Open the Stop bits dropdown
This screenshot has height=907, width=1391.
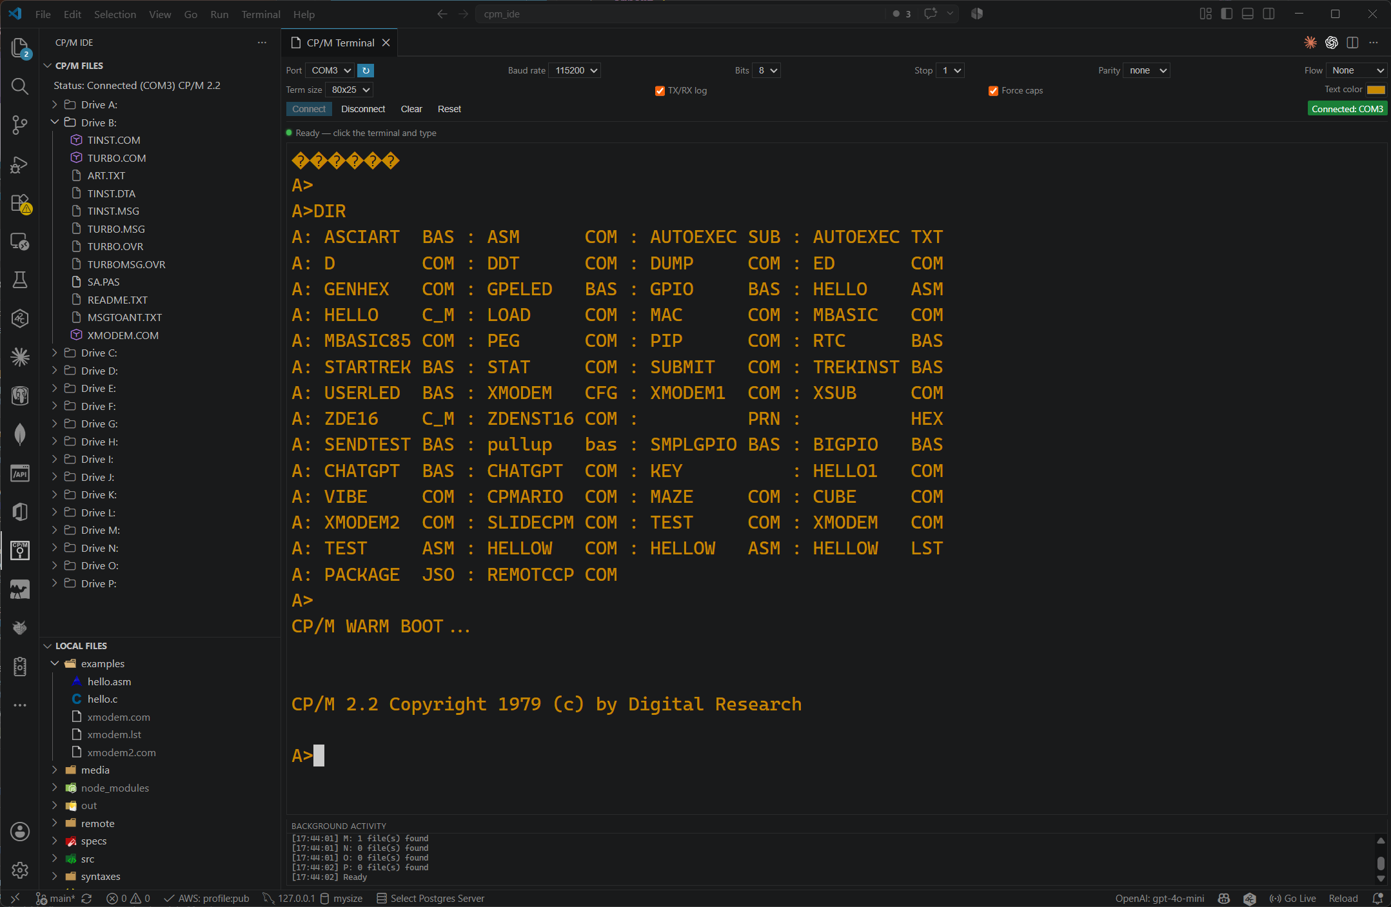(951, 70)
